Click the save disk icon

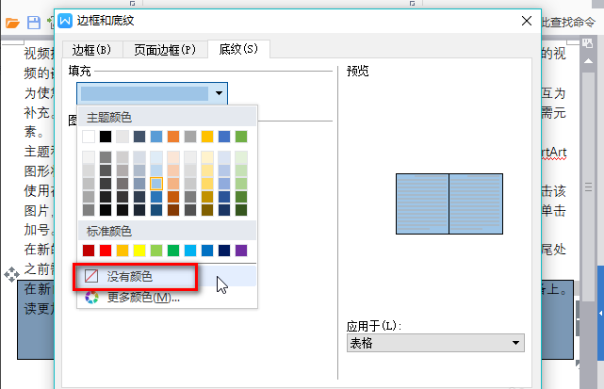pos(34,22)
